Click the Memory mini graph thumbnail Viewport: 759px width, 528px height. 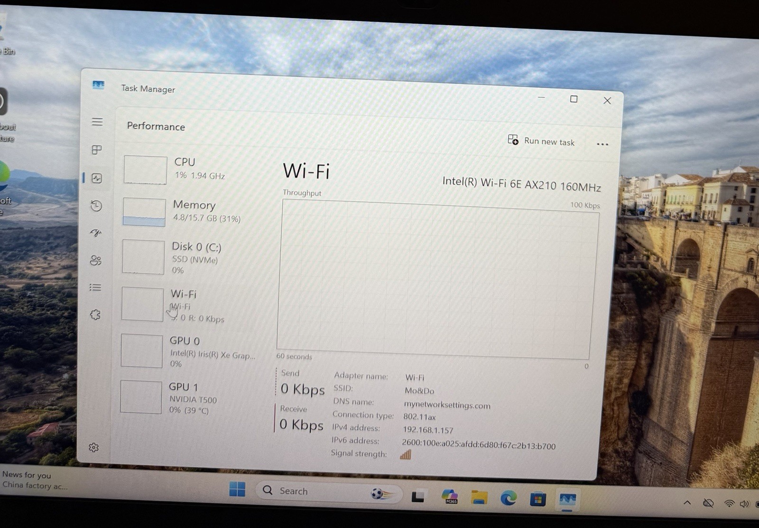[x=144, y=212]
